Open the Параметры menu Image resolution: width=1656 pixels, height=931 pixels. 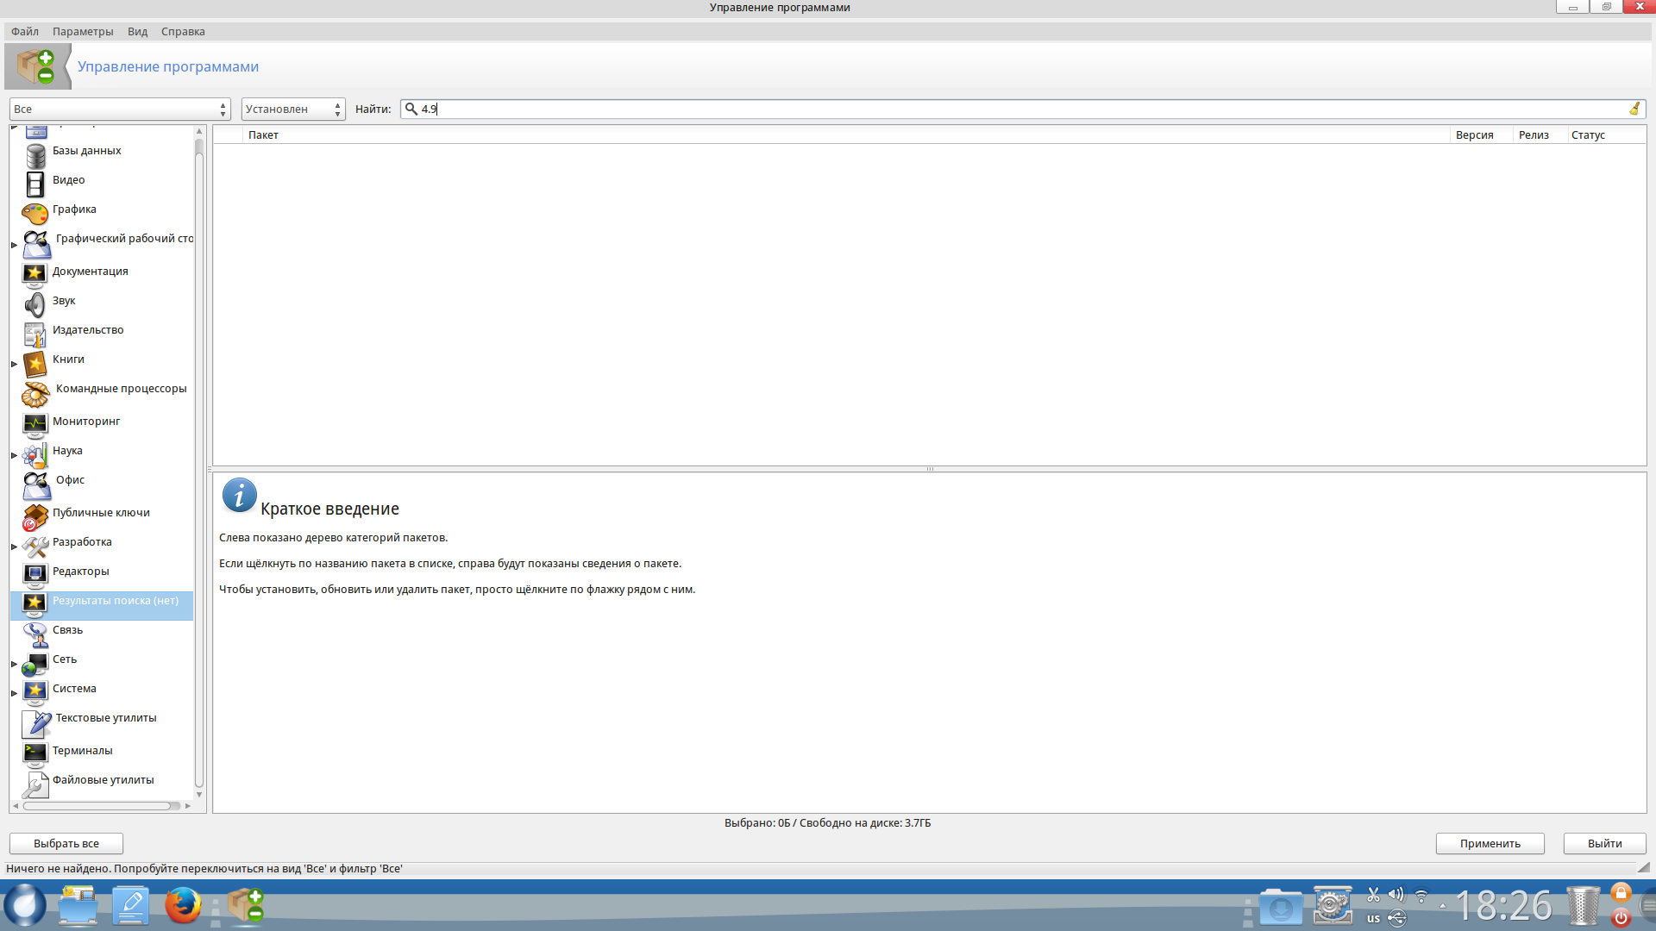83,32
